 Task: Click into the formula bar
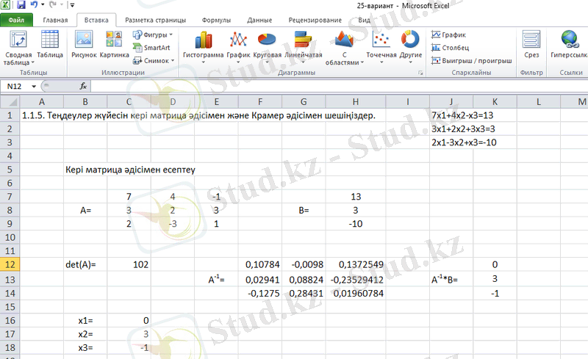click(339, 87)
